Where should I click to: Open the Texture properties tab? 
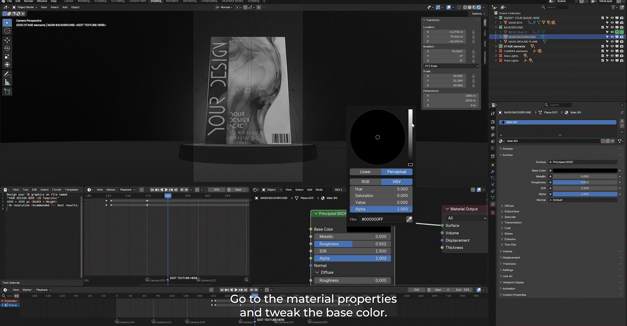pos(493,213)
